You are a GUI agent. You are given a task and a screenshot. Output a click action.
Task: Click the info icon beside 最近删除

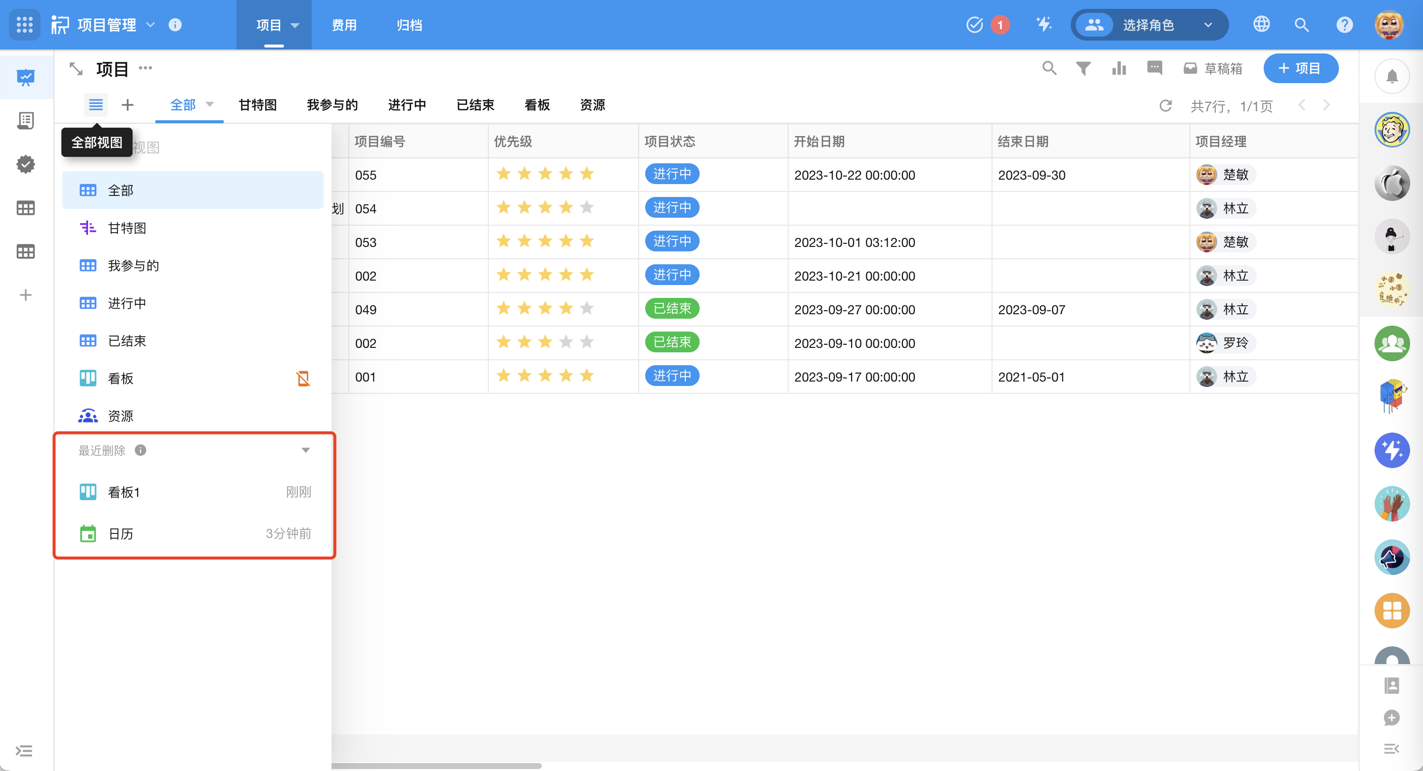pos(141,450)
